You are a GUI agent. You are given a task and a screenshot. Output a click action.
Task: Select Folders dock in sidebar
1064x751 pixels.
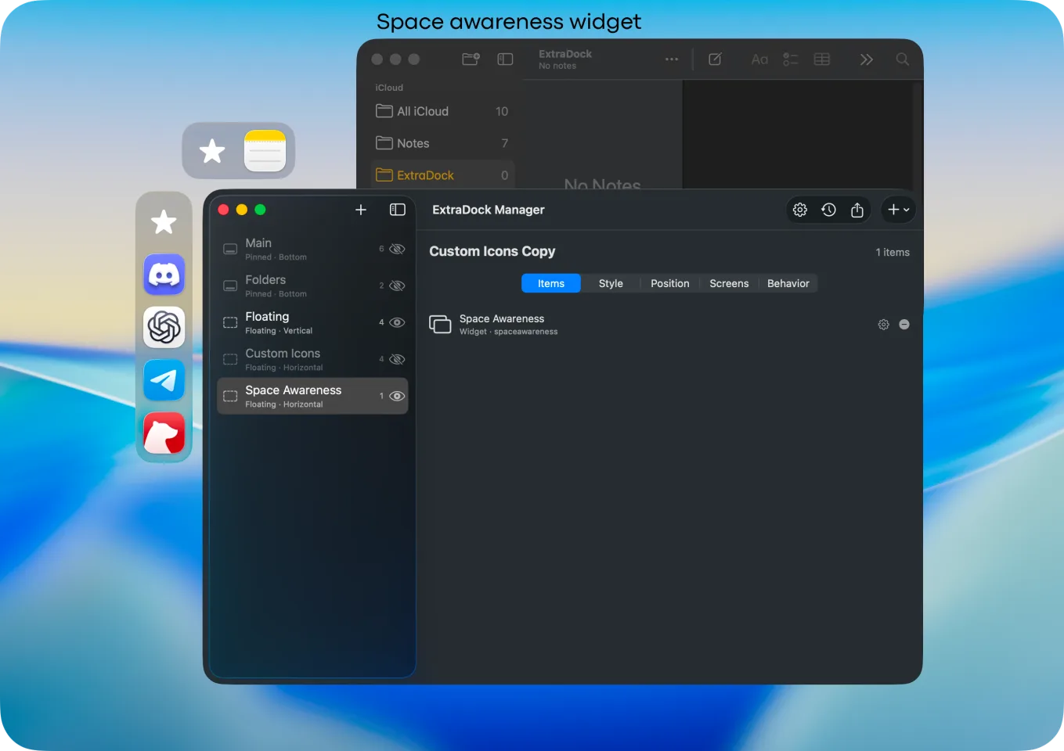pyautogui.click(x=312, y=286)
